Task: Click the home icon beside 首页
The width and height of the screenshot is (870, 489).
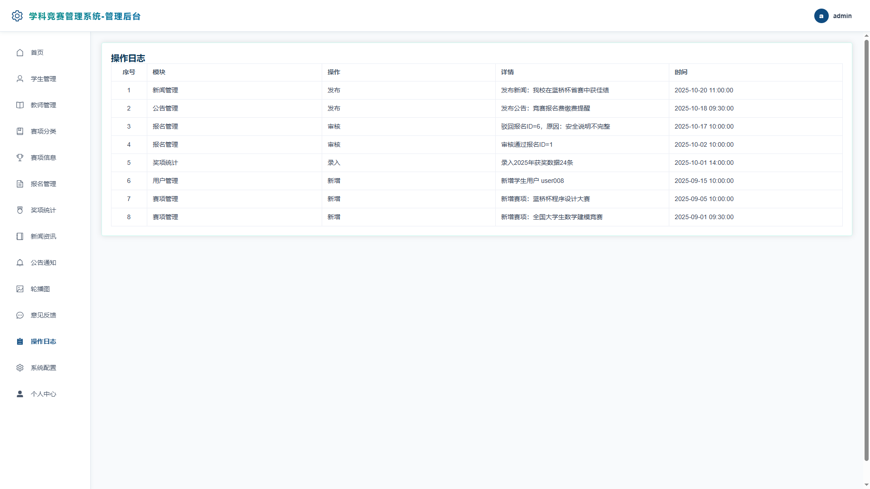Action: point(20,53)
